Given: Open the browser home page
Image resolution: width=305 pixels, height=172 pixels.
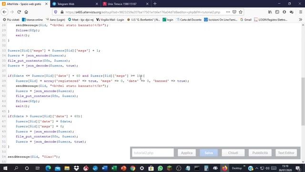Looking at the screenshot, I should click(26, 12).
